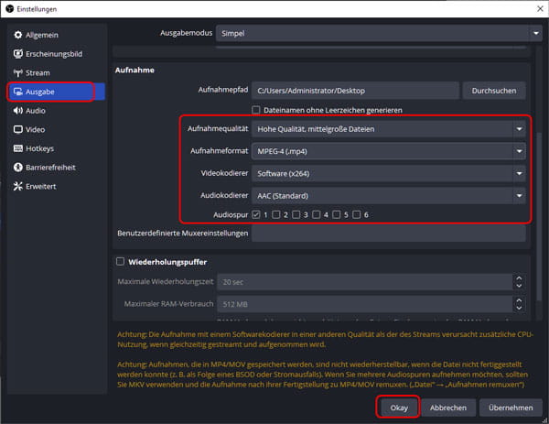This screenshot has height=424, width=549.
Task: Select the Stream antenna icon
Action: pyautogui.click(x=16, y=72)
